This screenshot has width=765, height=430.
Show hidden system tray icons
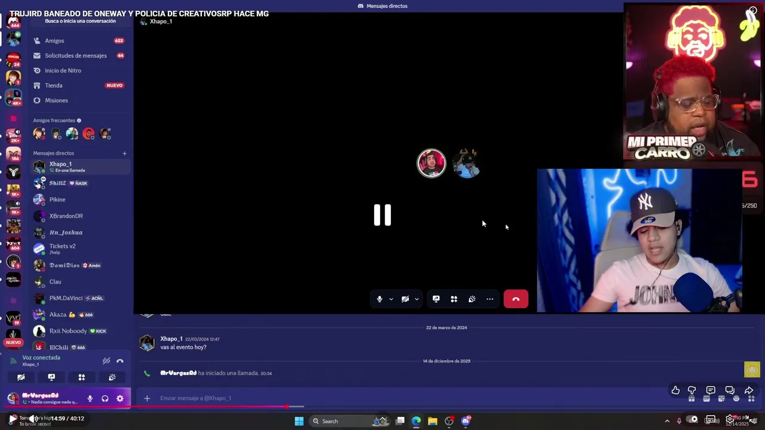[x=667, y=421]
